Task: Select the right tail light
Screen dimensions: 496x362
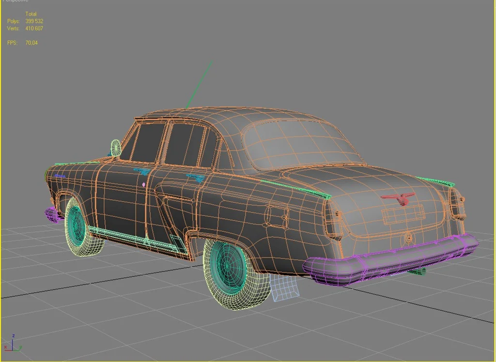Action: (x=457, y=203)
